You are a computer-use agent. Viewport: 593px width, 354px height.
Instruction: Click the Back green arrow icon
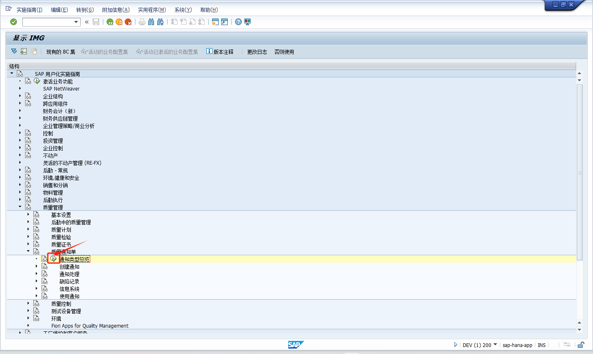coord(110,22)
